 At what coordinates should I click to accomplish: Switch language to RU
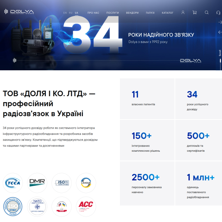(71, 13)
